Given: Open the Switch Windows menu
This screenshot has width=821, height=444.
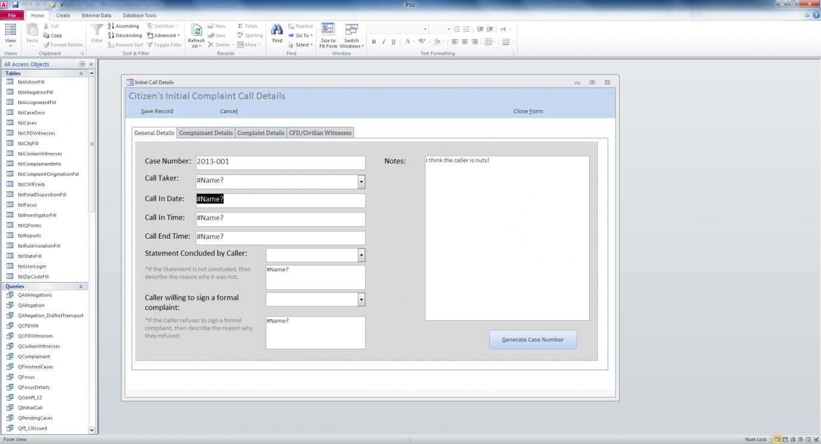Looking at the screenshot, I should click(x=352, y=36).
